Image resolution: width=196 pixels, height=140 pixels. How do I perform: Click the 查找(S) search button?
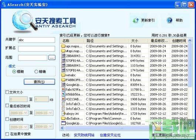[39, 82]
